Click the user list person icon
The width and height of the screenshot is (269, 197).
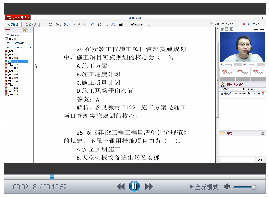coord(223,84)
